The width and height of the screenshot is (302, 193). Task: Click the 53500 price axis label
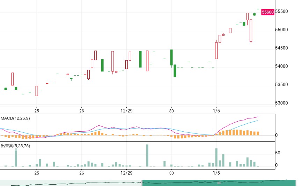click(282, 84)
